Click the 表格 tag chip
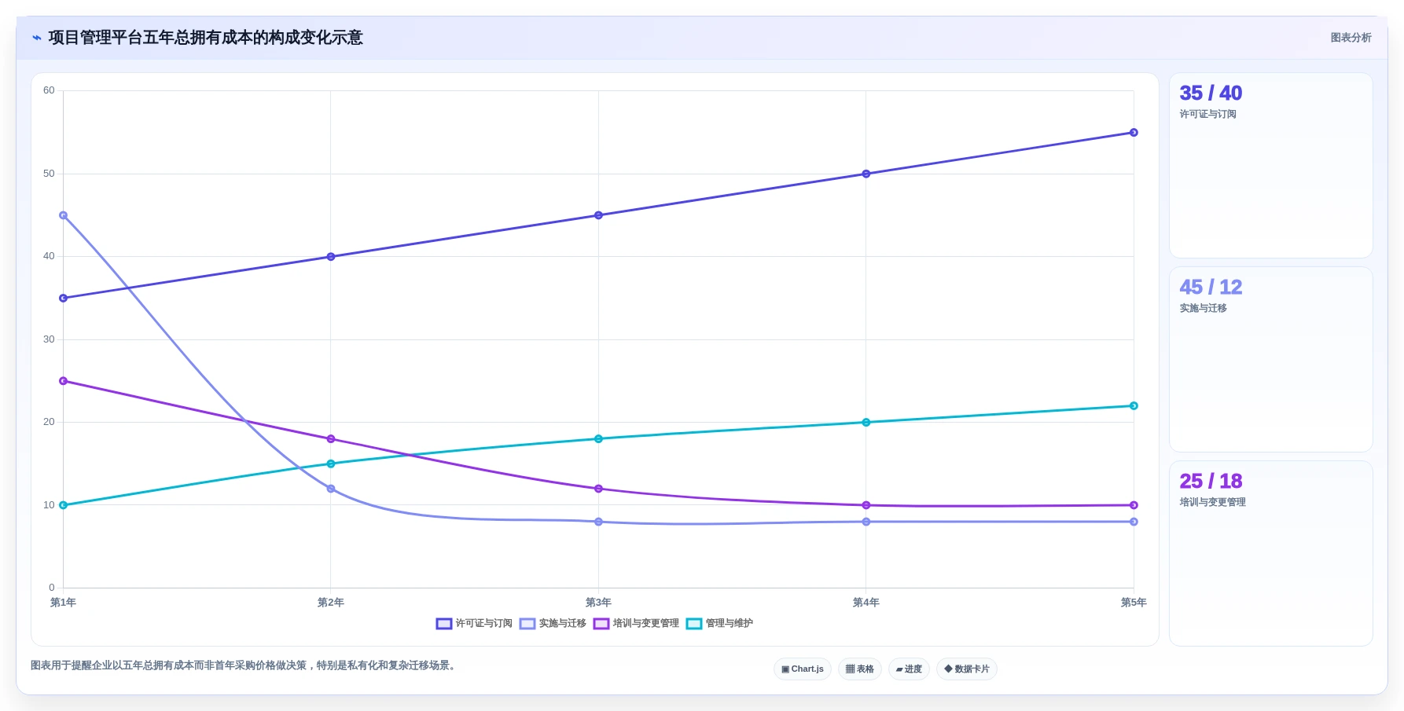The height and width of the screenshot is (711, 1404). [x=860, y=669]
